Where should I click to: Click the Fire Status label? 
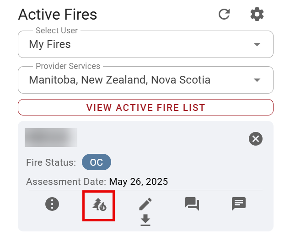pyautogui.click(x=51, y=162)
